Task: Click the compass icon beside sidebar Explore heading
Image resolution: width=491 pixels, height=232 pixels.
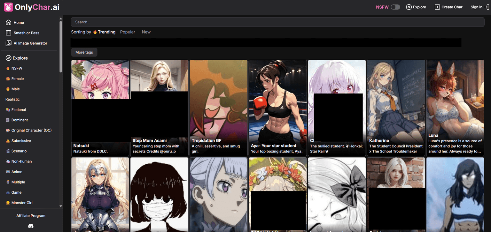Action: tap(9, 58)
